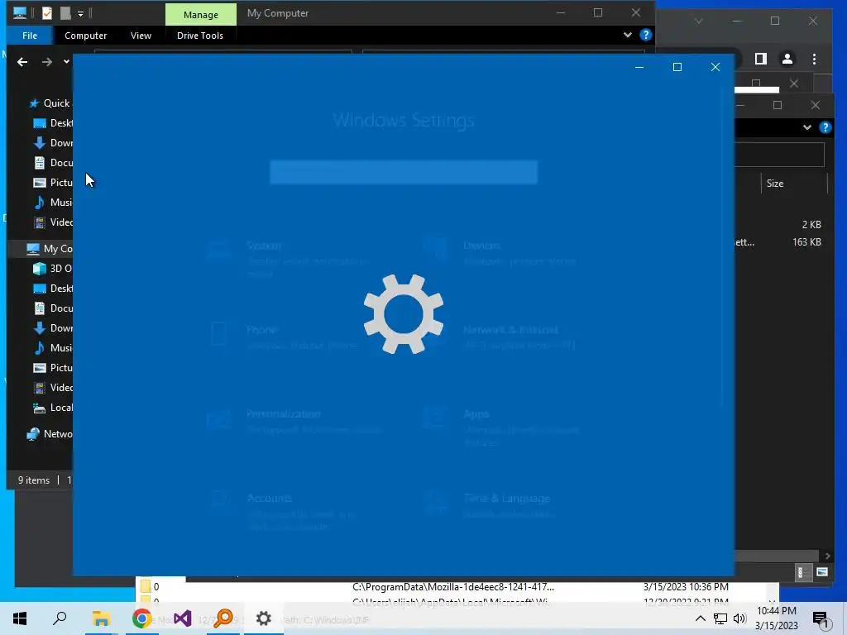This screenshot has height=635, width=847.
Task: Show hidden system tray icons
Action: point(700,618)
